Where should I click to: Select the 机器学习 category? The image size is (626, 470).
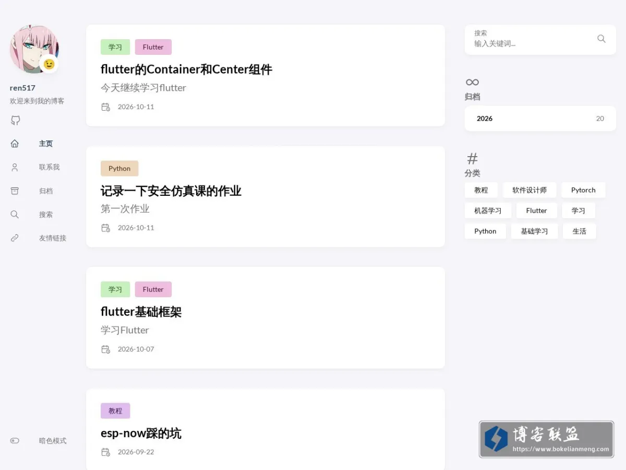[488, 210]
